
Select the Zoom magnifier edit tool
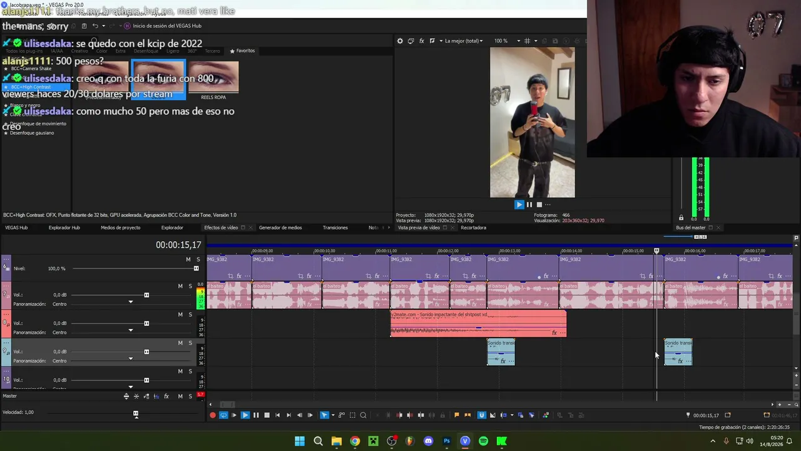point(363,415)
